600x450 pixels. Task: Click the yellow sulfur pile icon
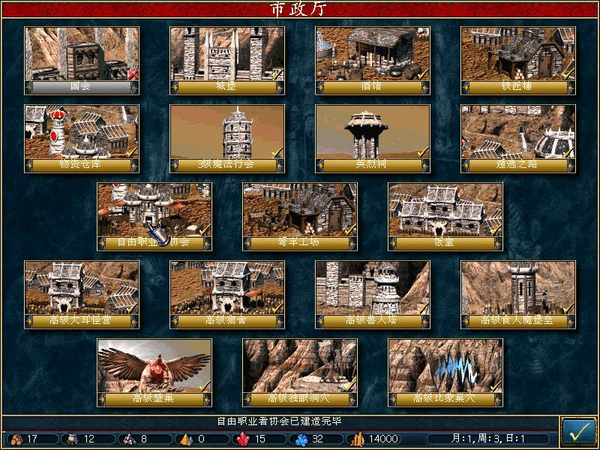click(186, 439)
